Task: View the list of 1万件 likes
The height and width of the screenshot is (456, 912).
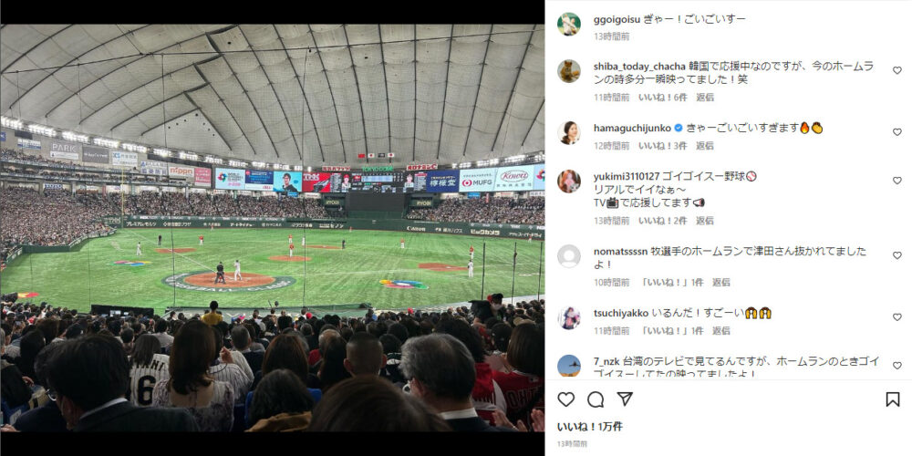Action: [x=590, y=427]
